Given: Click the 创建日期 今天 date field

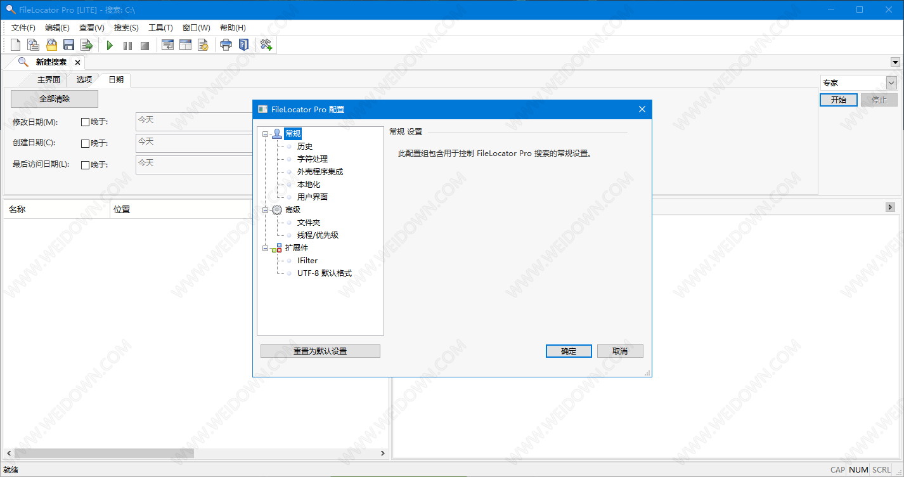Looking at the screenshot, I should coord(194,143).
